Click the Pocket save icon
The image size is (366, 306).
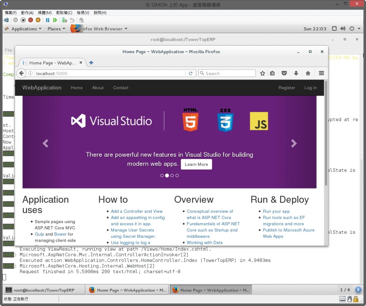click(x=284, y=73)
